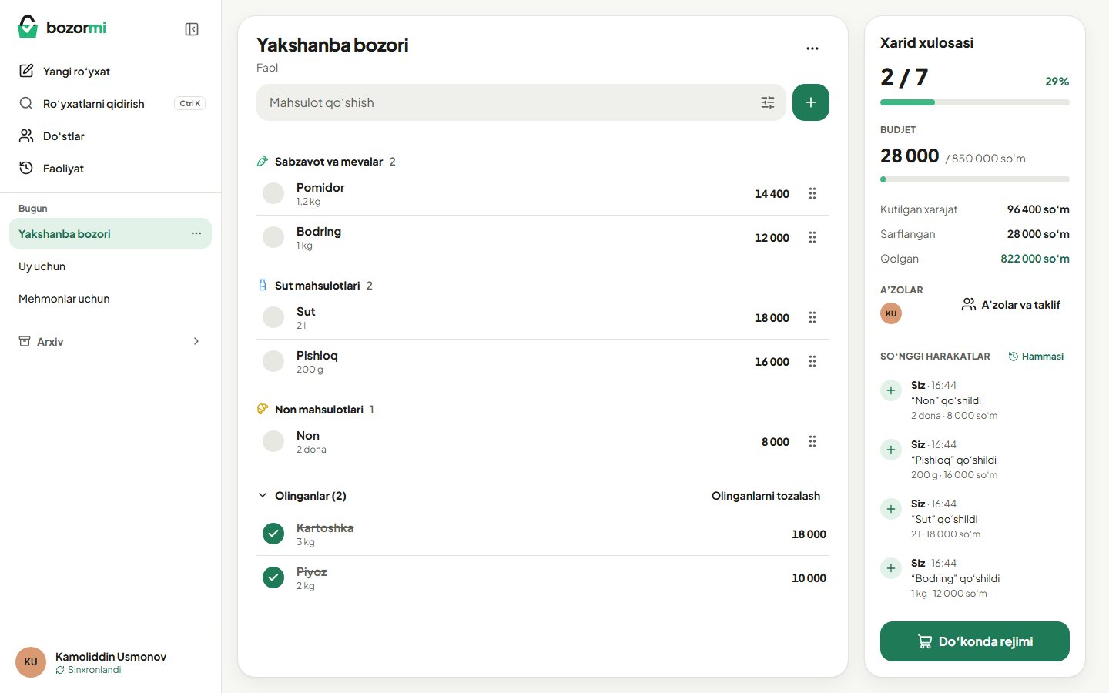
Task: Check off Pomidor item
Action: click(x=273, y=193)
